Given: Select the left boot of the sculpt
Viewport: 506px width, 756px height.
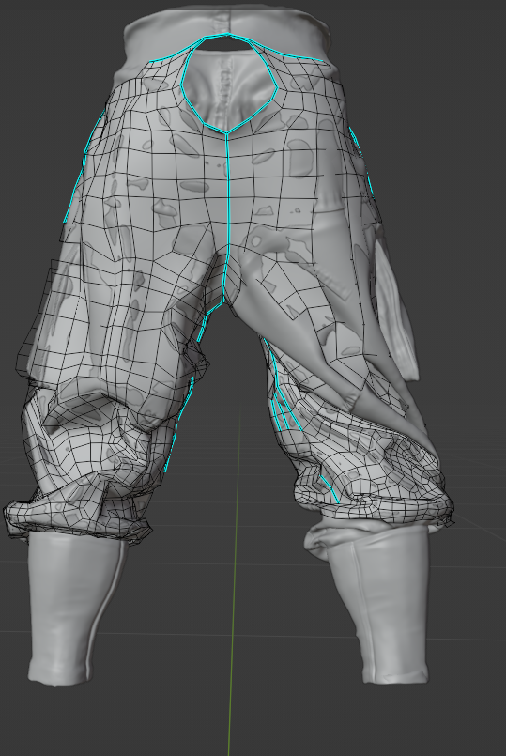Looking at the screenshot, I should pyautogui.click(x=77, y=608).
